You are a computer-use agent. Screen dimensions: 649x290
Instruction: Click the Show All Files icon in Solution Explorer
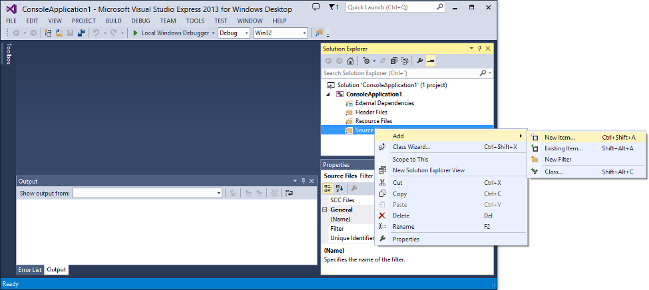click(405, 61)
